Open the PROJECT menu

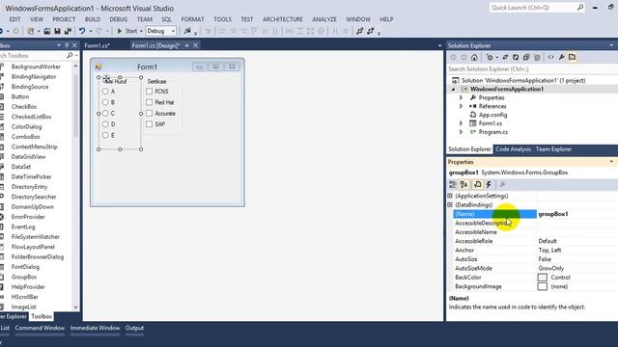(x=64, y=19)
